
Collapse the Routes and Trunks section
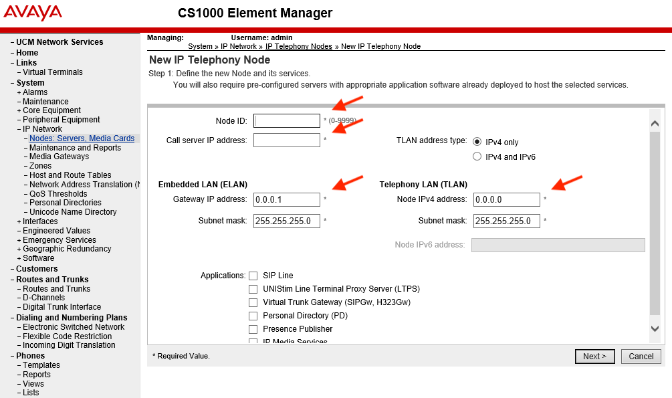[13, 280]
